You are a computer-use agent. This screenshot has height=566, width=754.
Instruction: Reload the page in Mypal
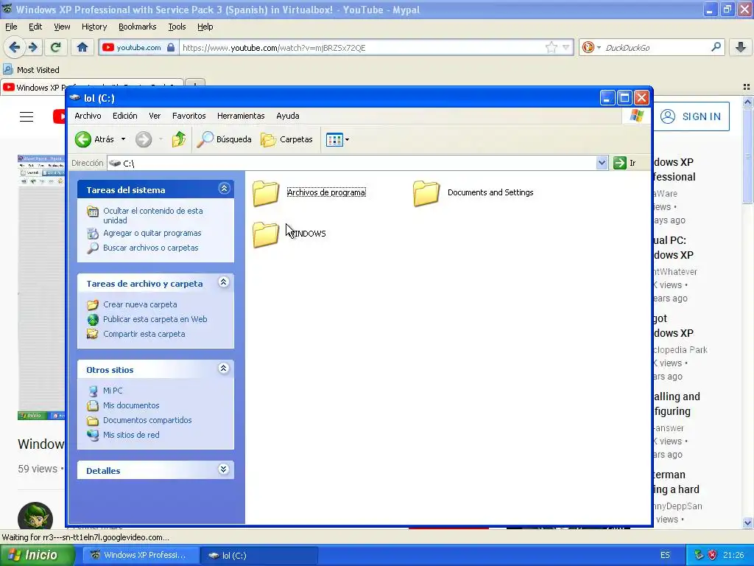[x=56, y=47]
